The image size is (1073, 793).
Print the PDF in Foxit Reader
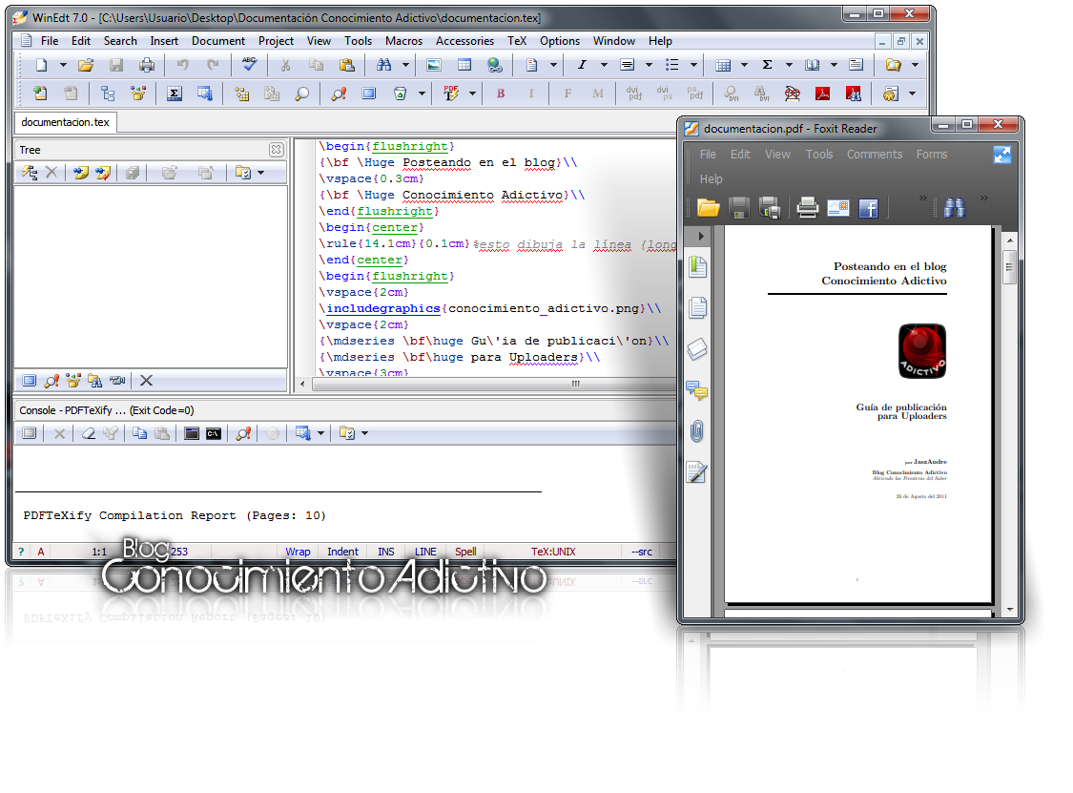coord(808,207)
